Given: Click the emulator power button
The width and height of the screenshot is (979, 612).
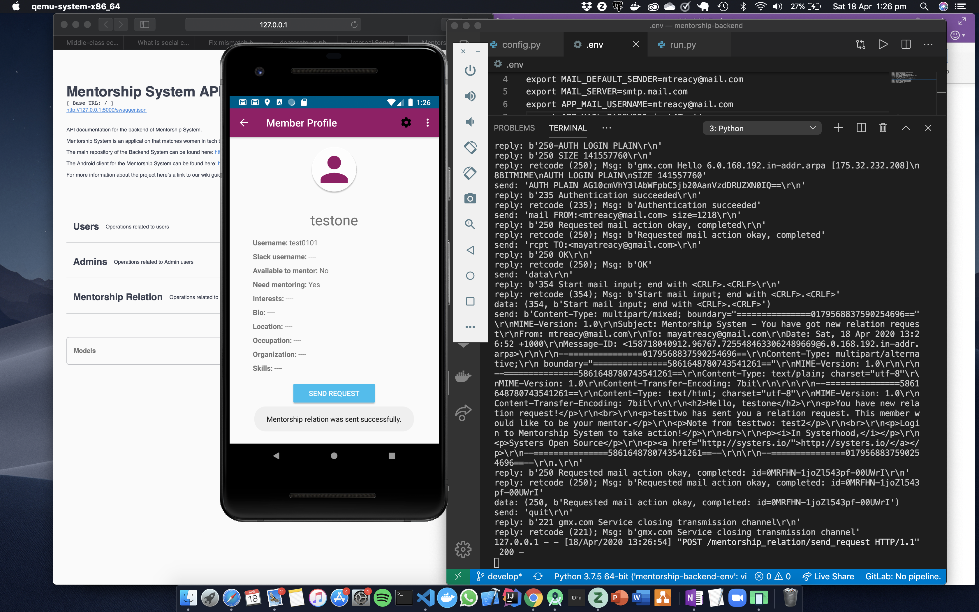Looking at the screenshot, I should click(x=470, y=71).
